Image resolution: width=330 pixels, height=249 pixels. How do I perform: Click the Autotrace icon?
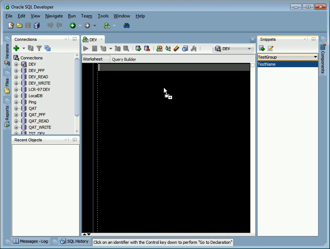pyautogui.click(x=117, y=49)
